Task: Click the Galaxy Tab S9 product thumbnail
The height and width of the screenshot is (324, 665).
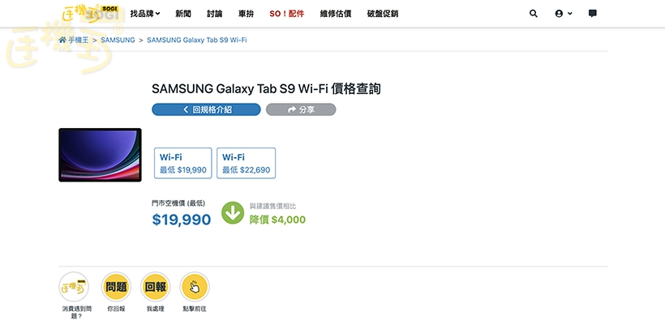Action: tap(100, 155)
